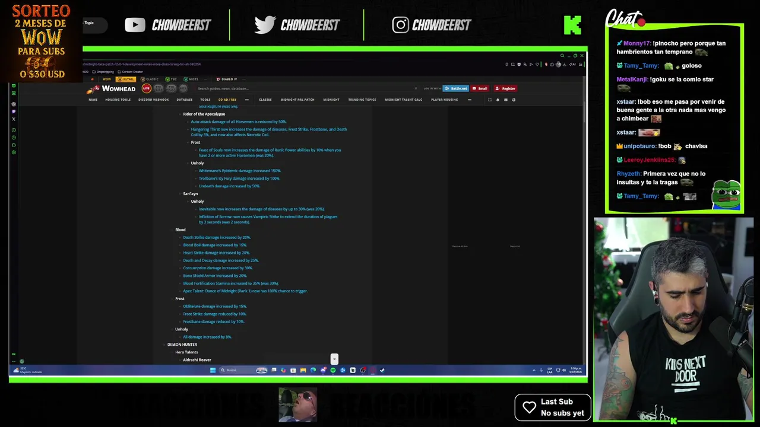Click the browser address bar URL
The image size is (760, 427).
pos(142,64)
